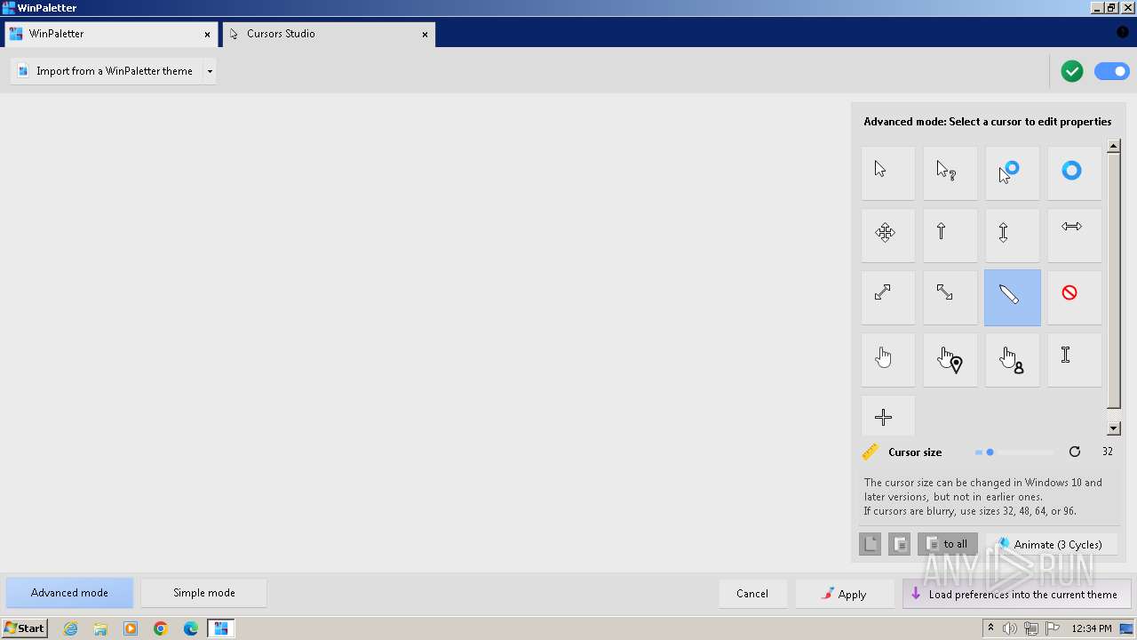
Task: Select the upward-sloping diagonal resize cursor
Action: coord(887,298)
